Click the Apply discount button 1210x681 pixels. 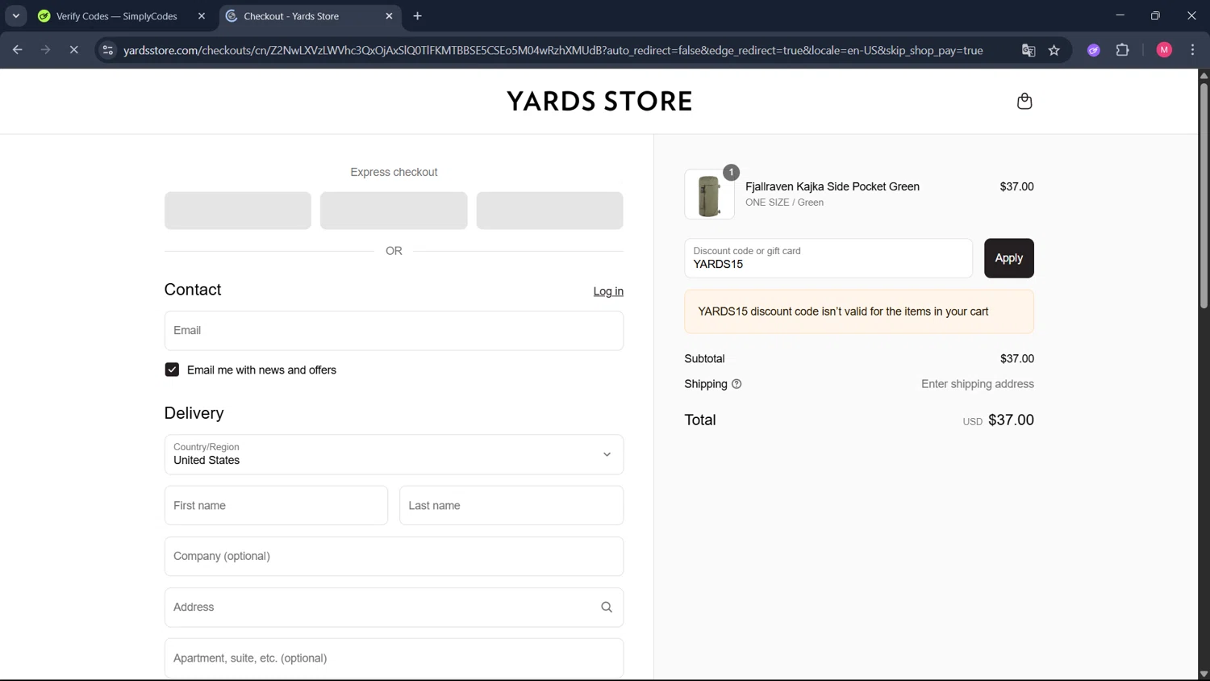[1009, 258]
